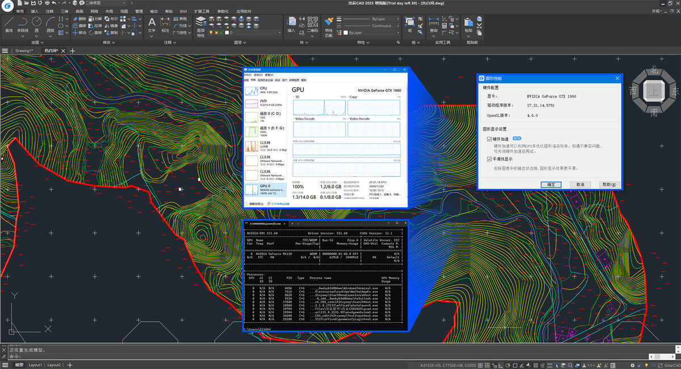681x369 pixels.
Task: Click the white color swatch in Layers panel
Action: click(x=227, y=33)
